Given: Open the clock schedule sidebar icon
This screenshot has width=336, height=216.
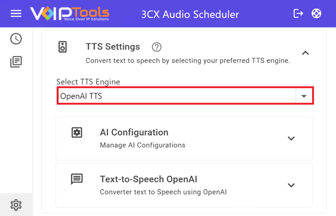Looking at the screenshot, I should coord(16,39).
